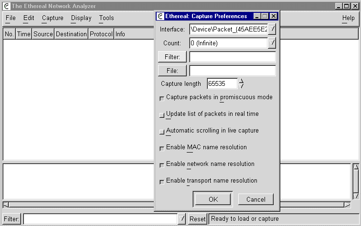The width and height of the screenshot is (361, 226).
Task: Close the Ethereal Network Analyzer main window
Action: coord(355,6)
